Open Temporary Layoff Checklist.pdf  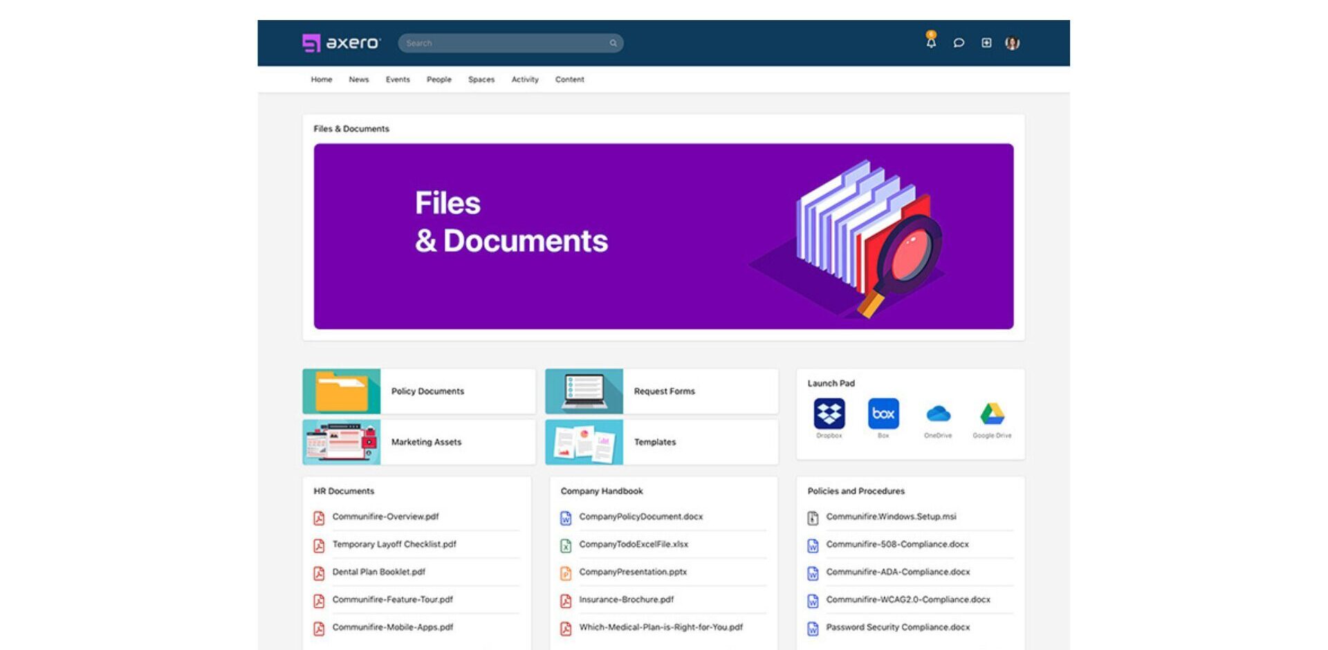(394, 544)
